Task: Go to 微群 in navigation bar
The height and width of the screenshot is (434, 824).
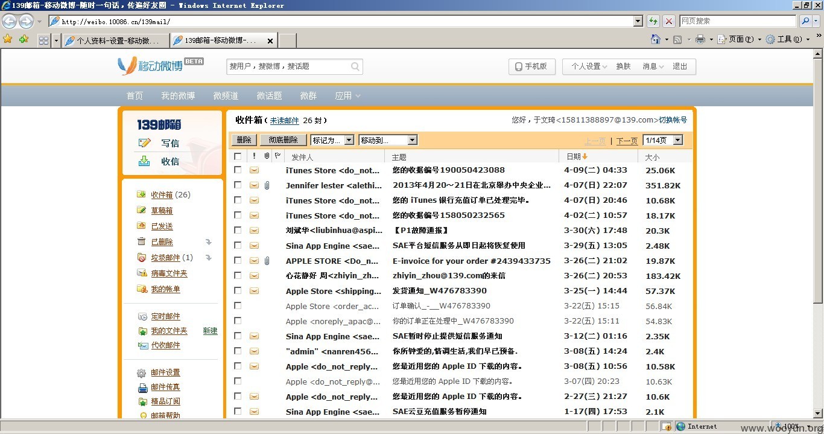Action: (x=308, y=96)
